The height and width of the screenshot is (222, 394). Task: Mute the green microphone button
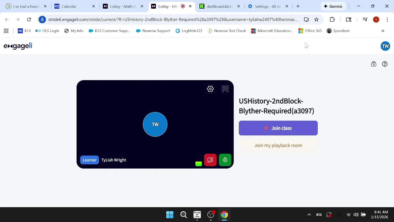coord(225,160)
